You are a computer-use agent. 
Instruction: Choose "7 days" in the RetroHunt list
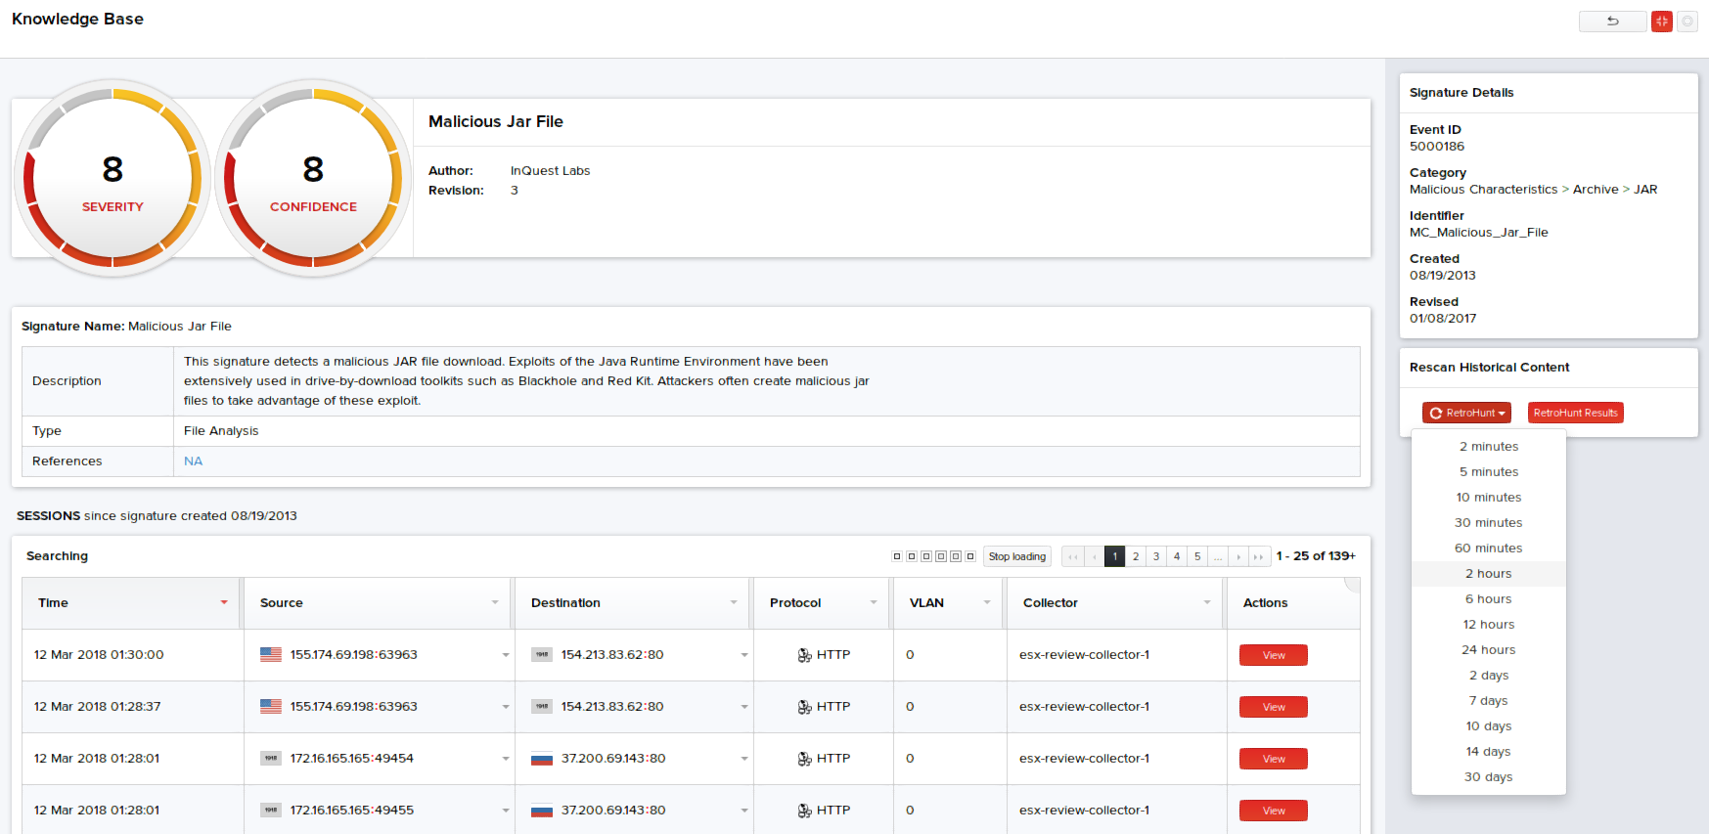click(x=1488, y=701)
